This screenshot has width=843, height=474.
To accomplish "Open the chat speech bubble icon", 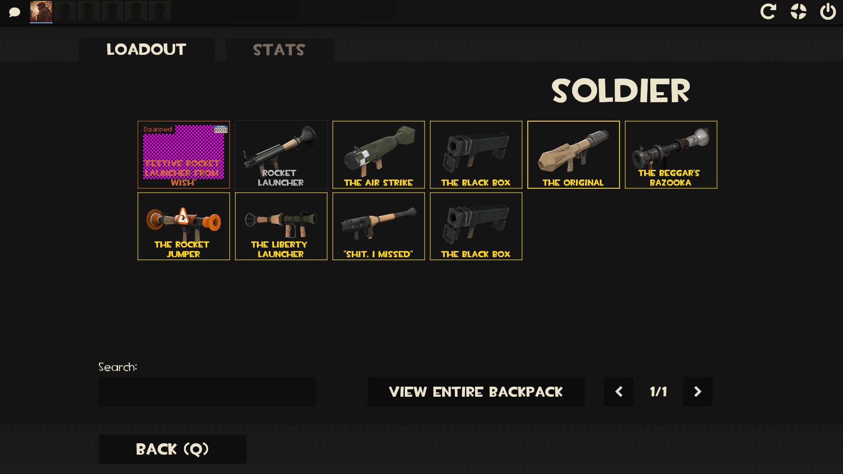I will click(14, 12).
